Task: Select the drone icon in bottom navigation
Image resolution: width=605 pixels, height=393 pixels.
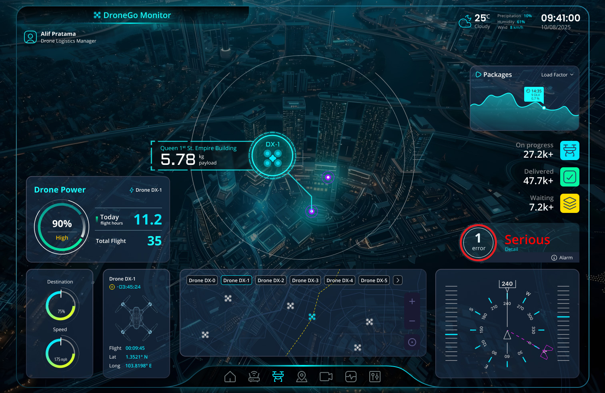Action: (x=278, y=376)
